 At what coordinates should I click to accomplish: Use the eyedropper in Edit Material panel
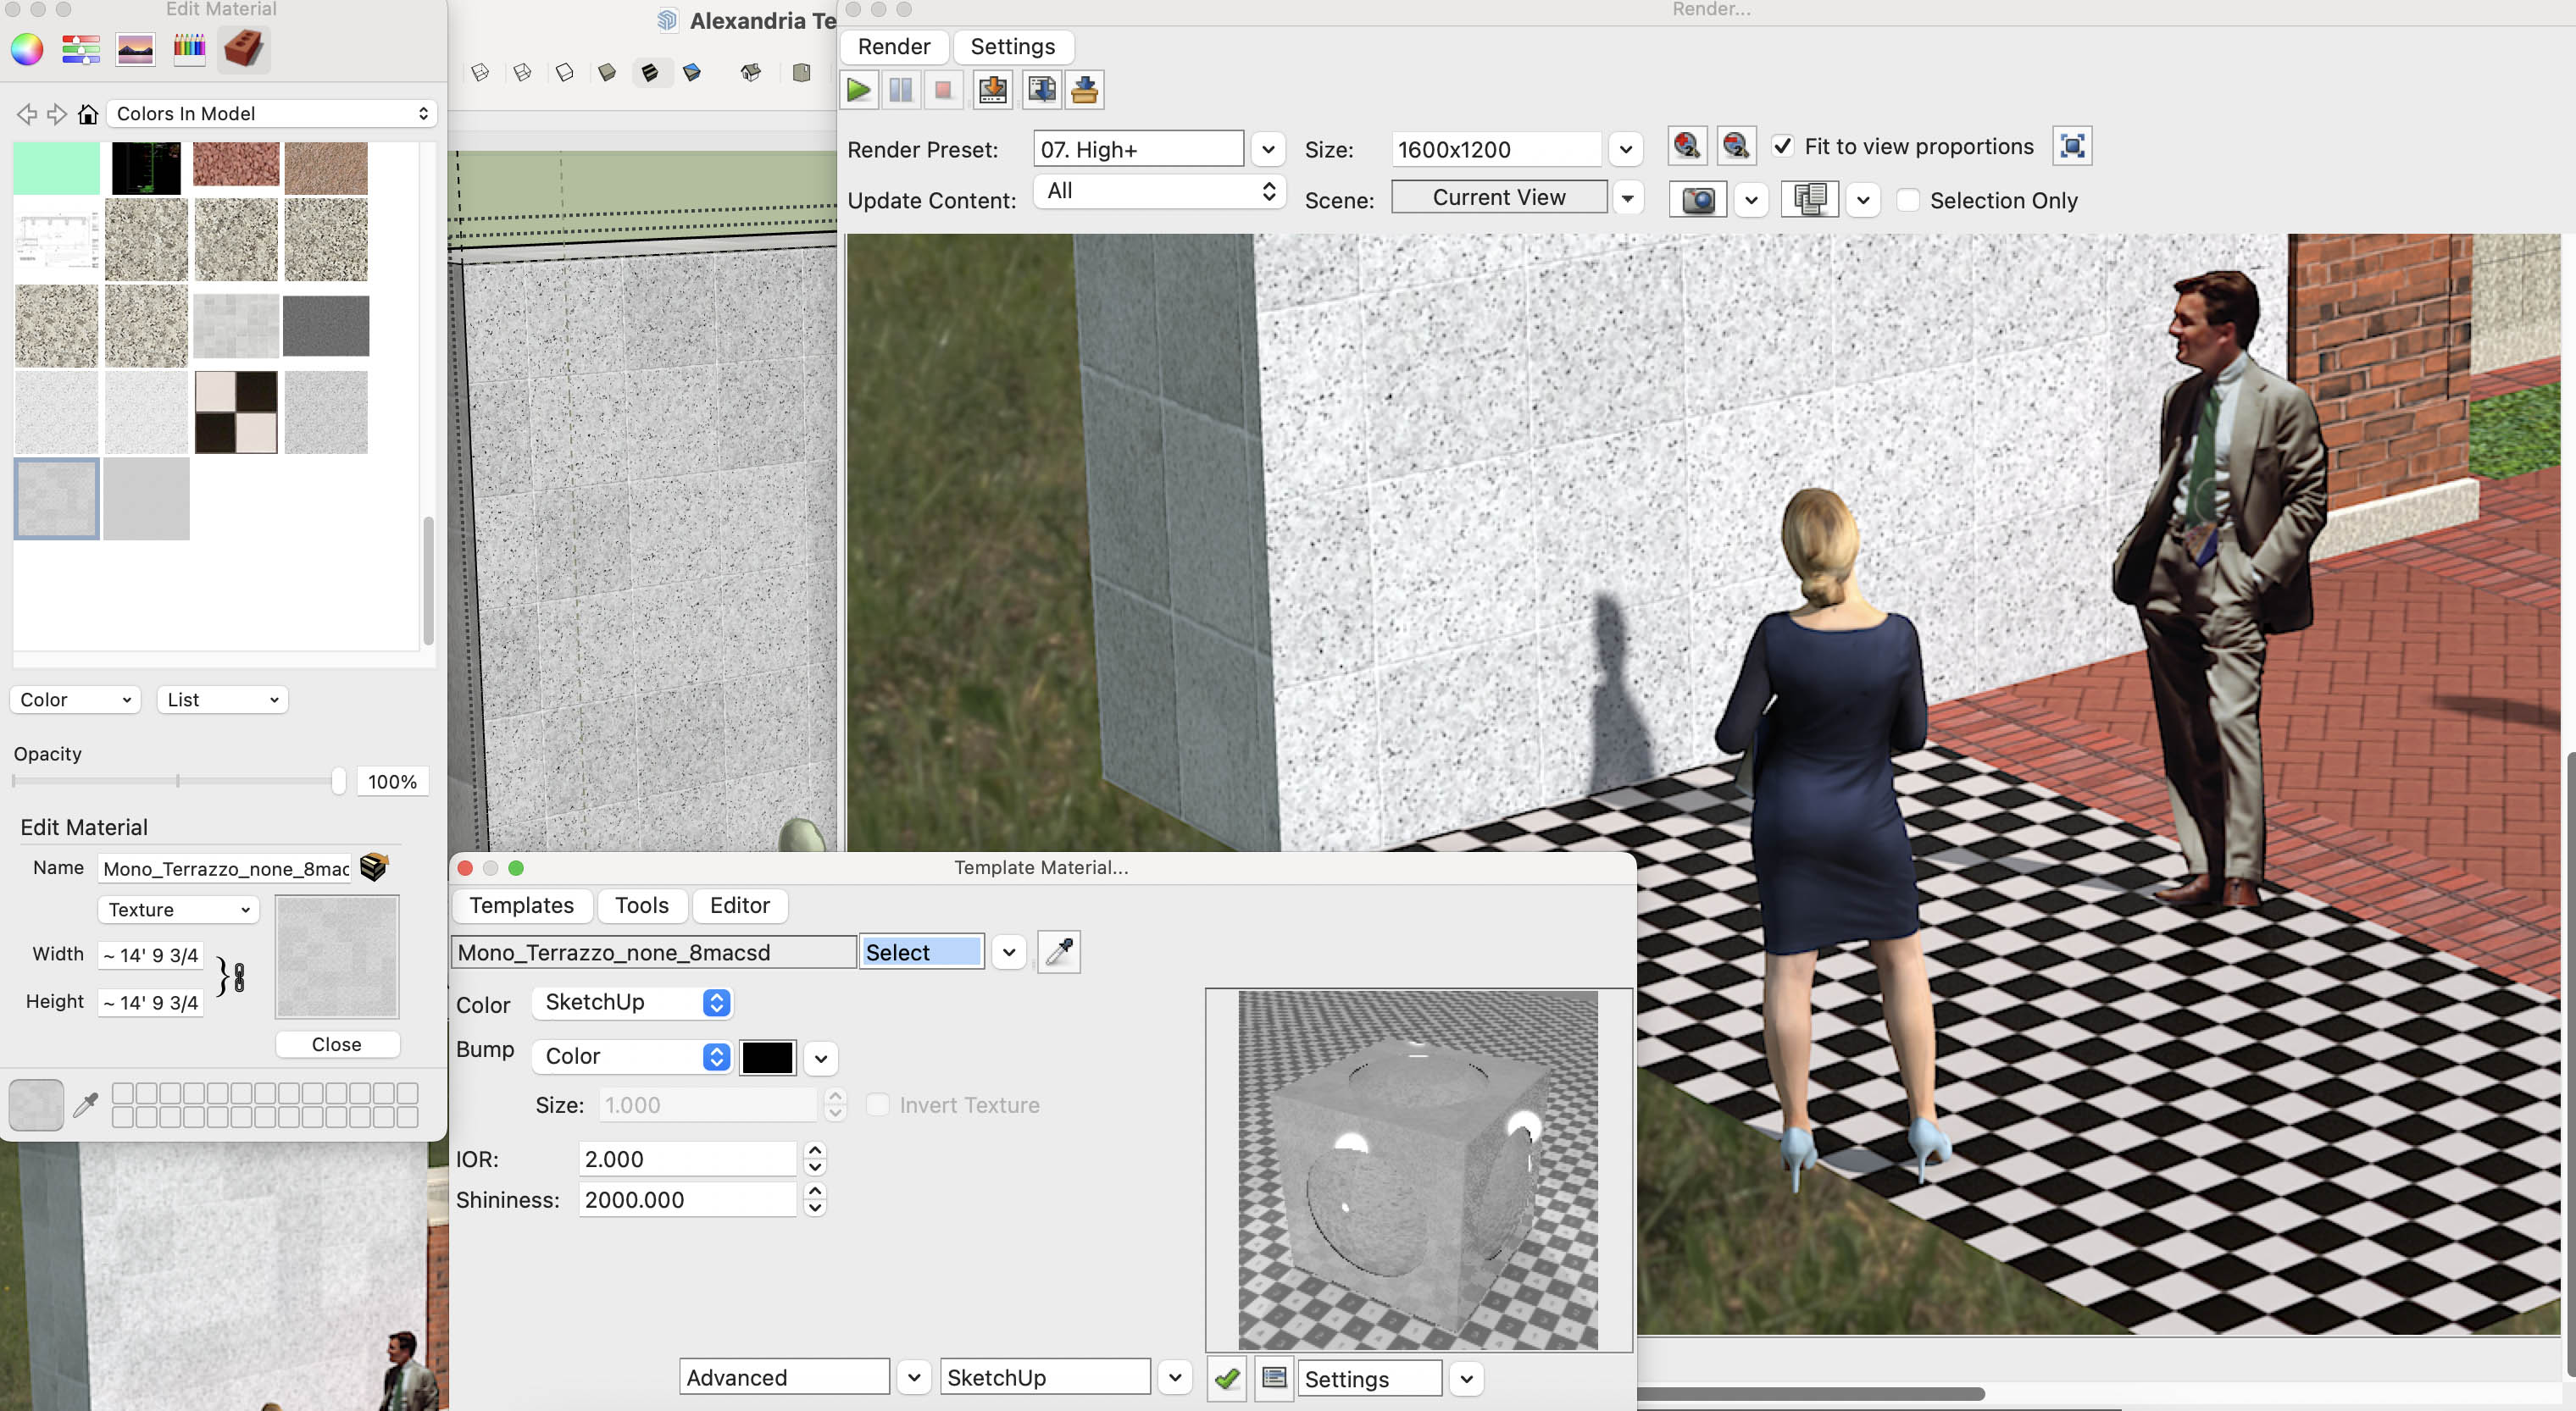pyautogui.click(x=86, y=1104)
